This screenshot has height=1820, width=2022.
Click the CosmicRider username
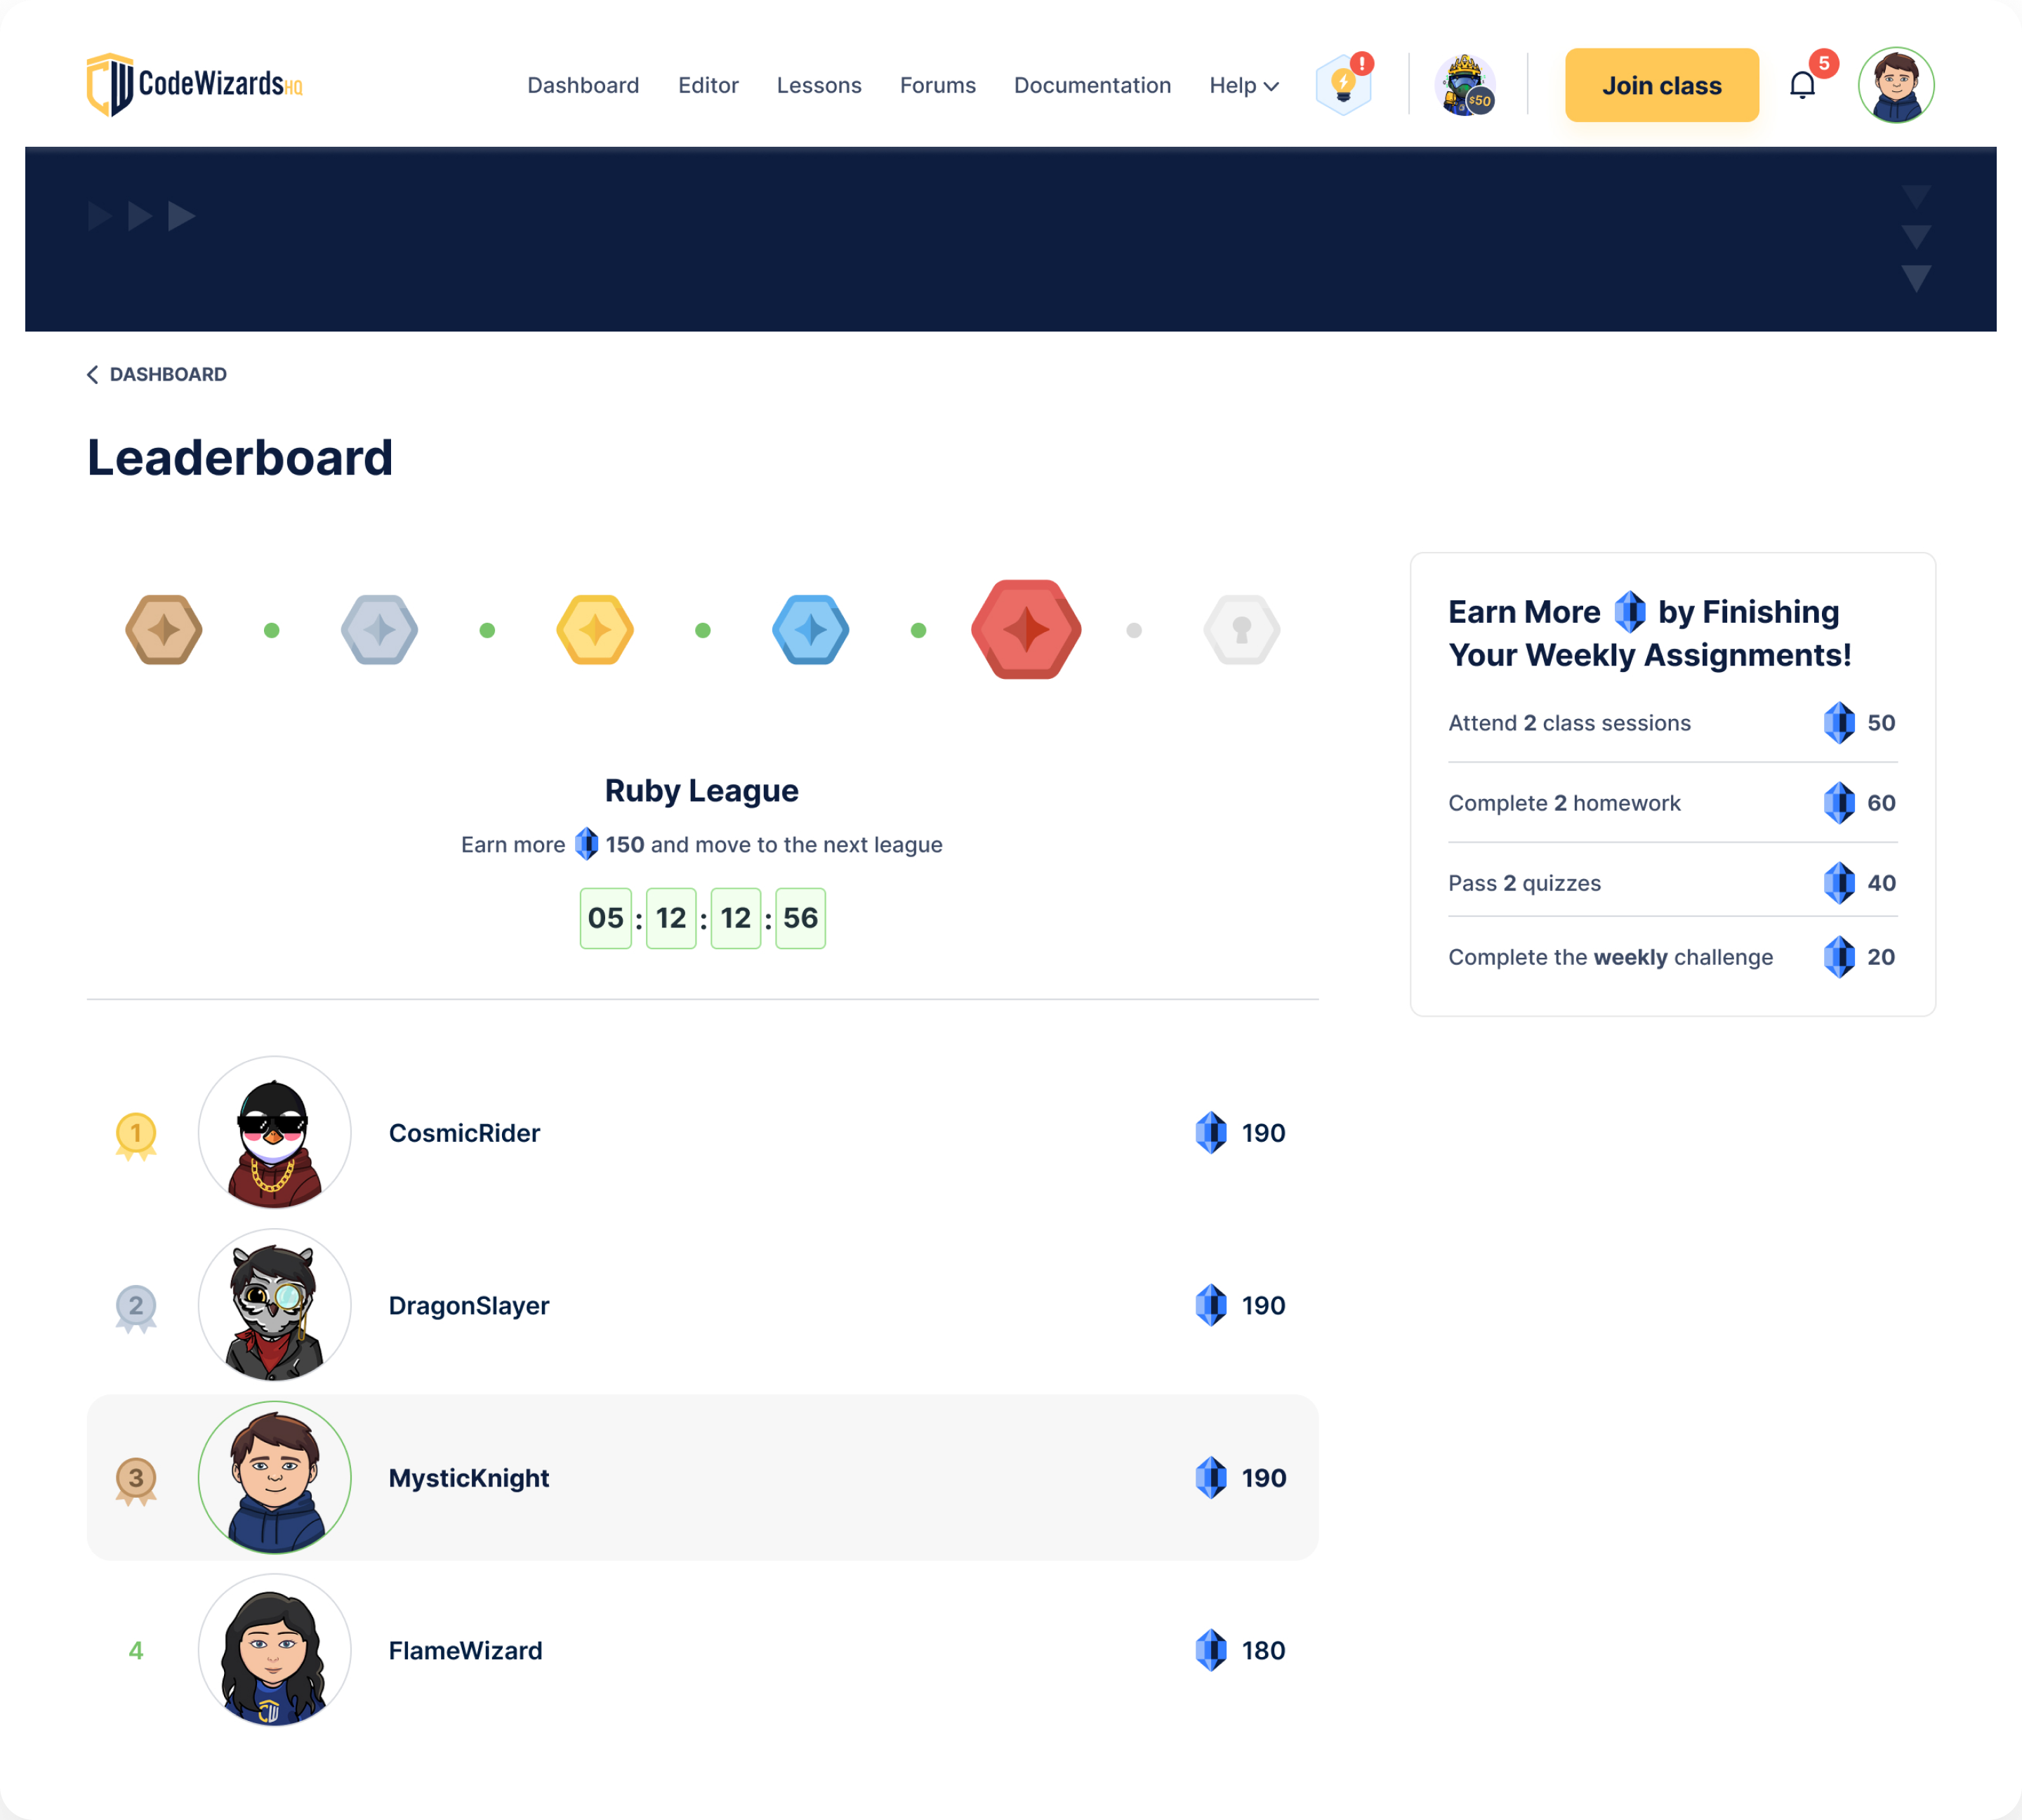click(464, 1133)
